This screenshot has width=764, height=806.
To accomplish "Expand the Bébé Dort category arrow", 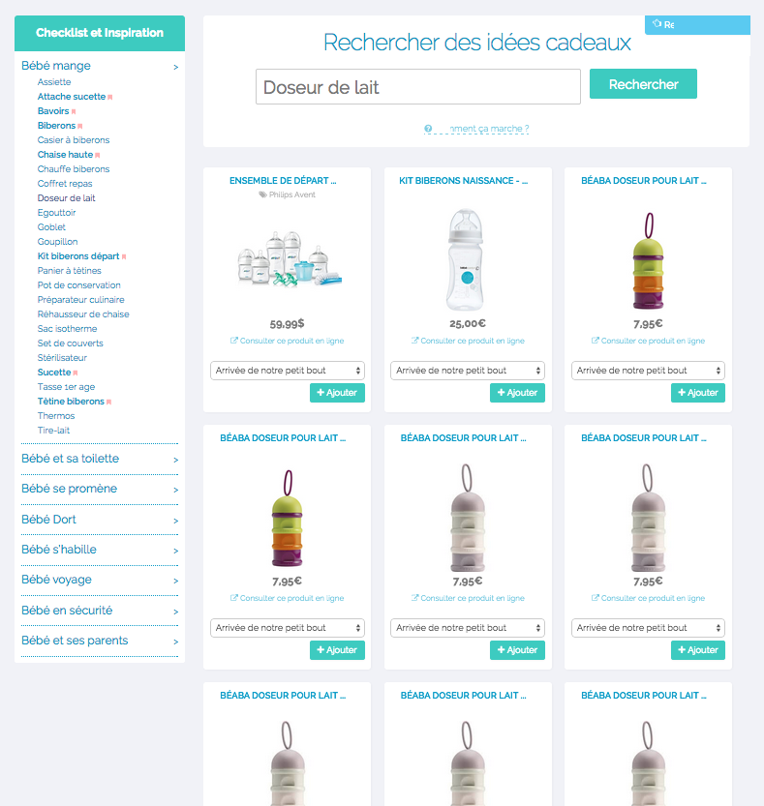I will click(x=175, y=521).
